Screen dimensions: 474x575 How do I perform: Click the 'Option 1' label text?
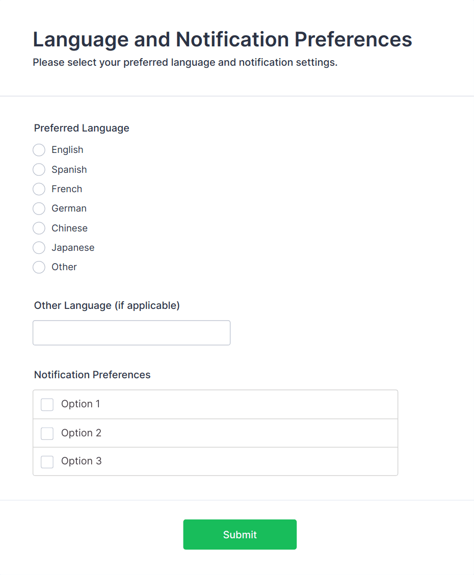coord(81,404)
